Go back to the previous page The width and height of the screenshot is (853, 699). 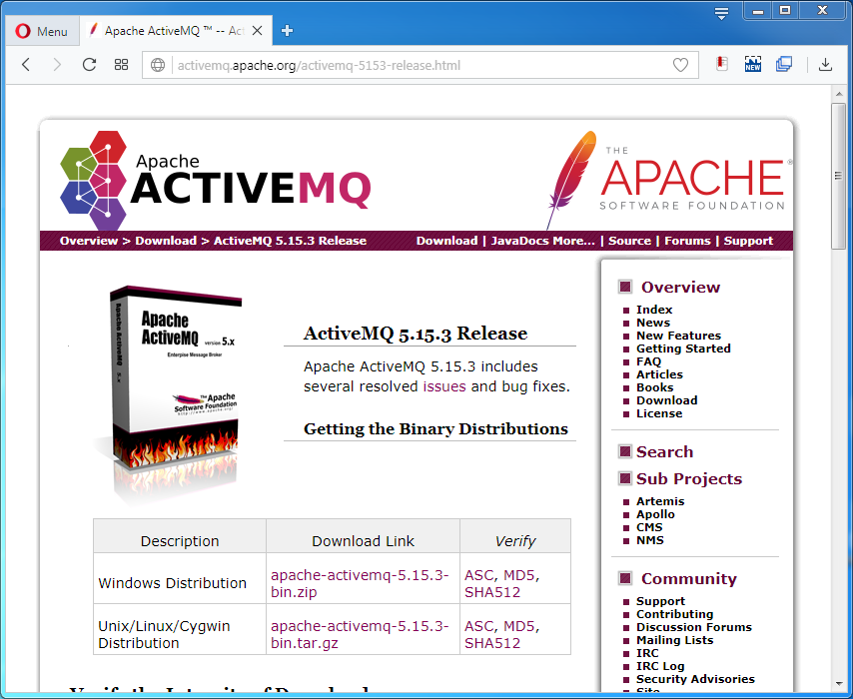[26, 65]
